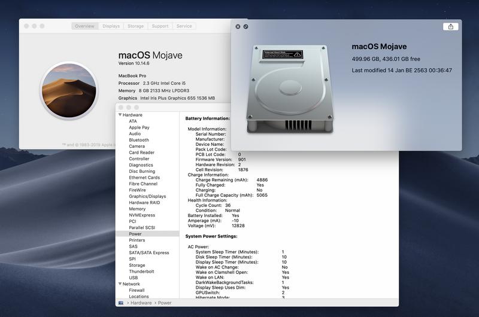Viewport: 479px width, 317px height.
Task: Click the computer icon in the path bar
Action: pos(121,303)
